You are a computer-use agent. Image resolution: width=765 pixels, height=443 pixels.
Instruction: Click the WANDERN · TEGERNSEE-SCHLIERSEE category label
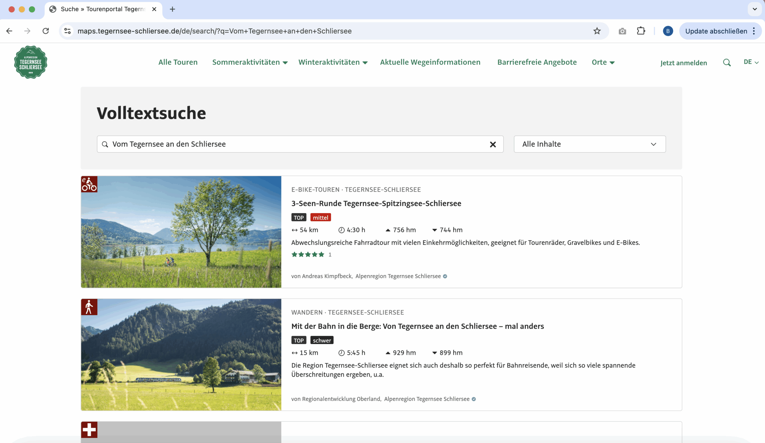point(347,312)
